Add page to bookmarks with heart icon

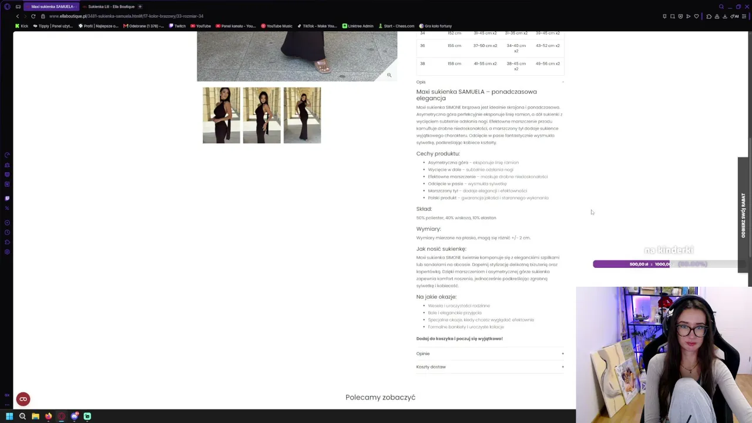coord(696,16)
